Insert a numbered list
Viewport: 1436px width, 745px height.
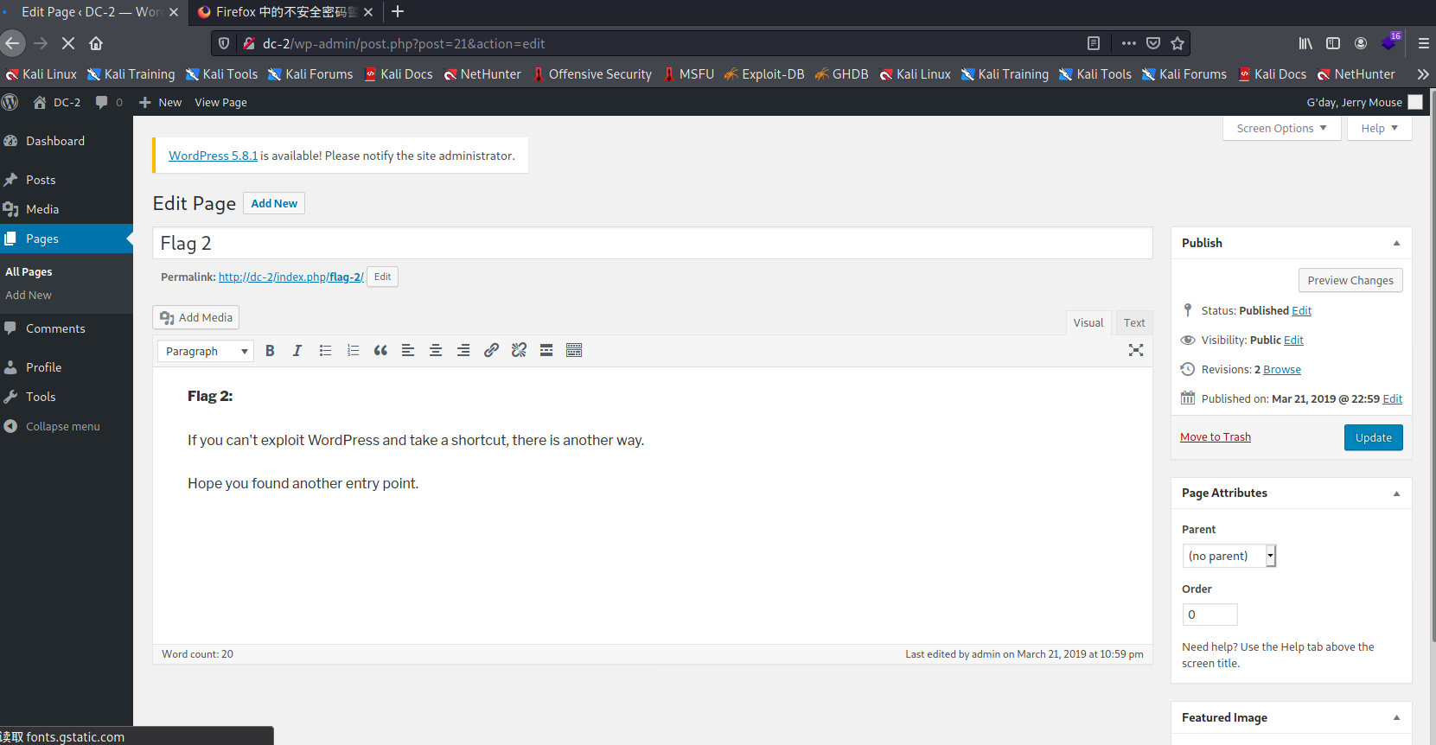coord(353,350)
